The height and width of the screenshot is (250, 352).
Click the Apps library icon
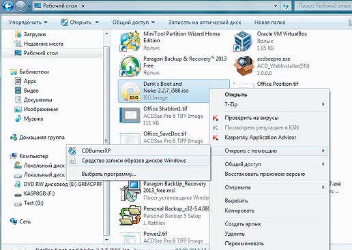coord(18,81)
